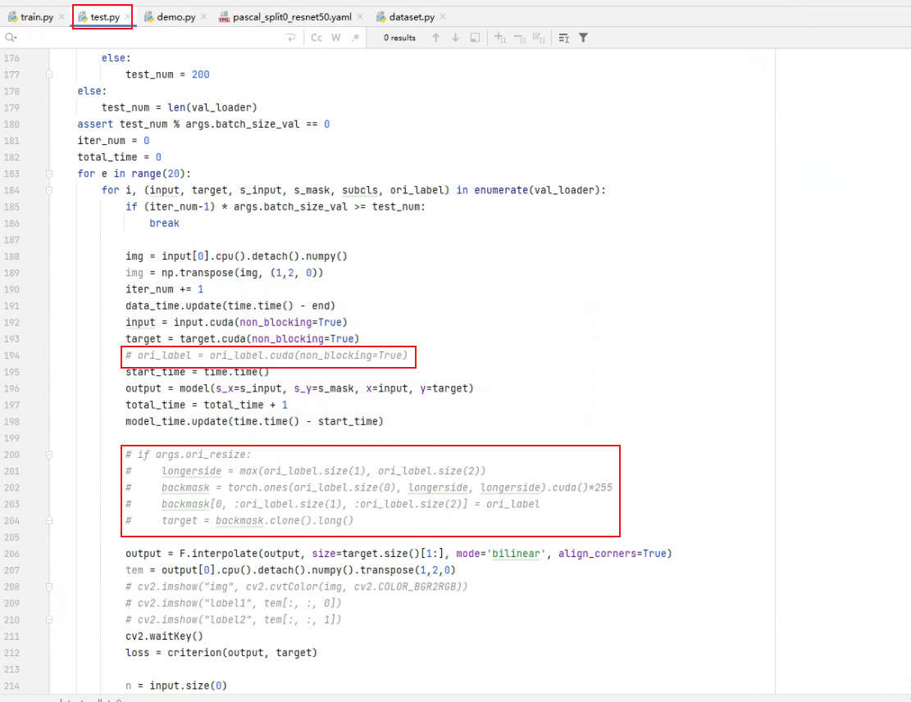Click 'test_num = 200' line
The width and height of the screenshot is (911, 702).
click(167, 75)
